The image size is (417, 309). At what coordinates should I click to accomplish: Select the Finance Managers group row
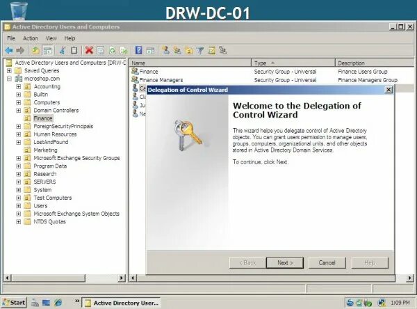click(x=161, y=80)
